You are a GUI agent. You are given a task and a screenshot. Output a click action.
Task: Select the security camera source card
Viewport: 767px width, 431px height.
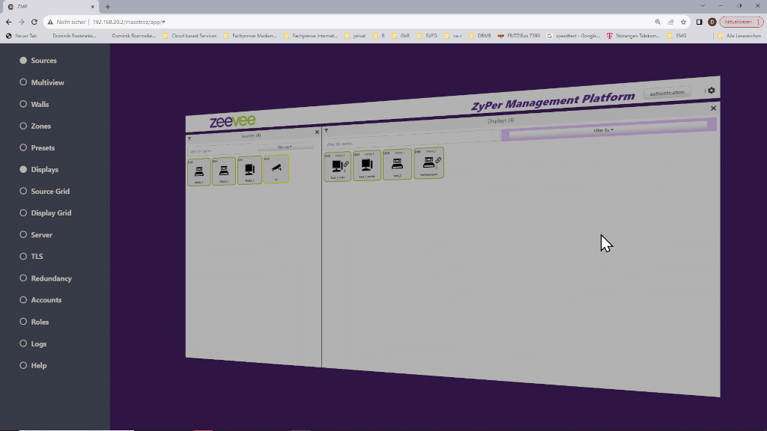coord(276,169)
